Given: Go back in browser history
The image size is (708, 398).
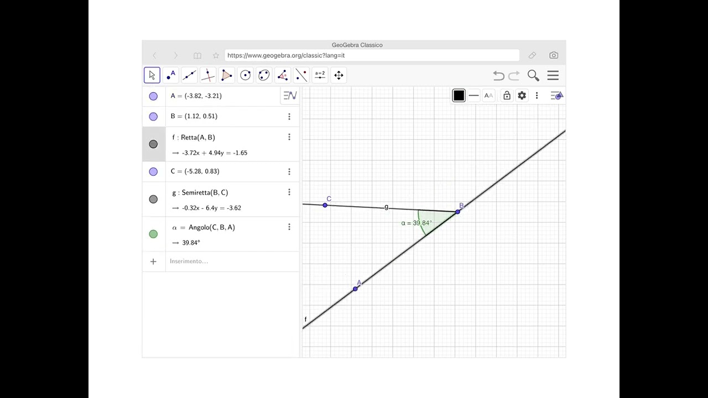Looking at the screenshot, I should pos(154,55).
